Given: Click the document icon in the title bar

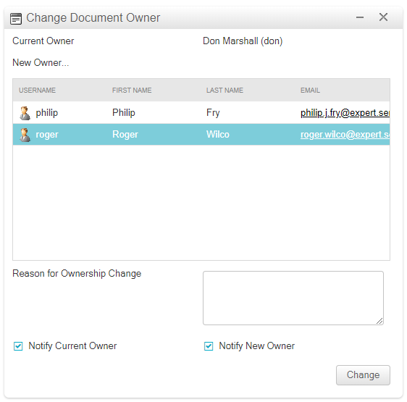Looking at the screenshot, I should (16, 19).
